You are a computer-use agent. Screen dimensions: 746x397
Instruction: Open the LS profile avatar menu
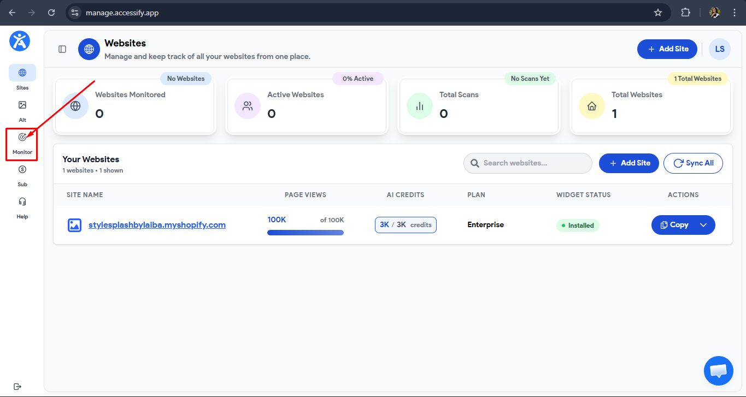click(719, 49)
